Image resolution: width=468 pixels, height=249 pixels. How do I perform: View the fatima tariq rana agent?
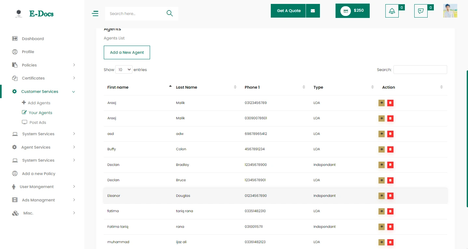[381, 211]
